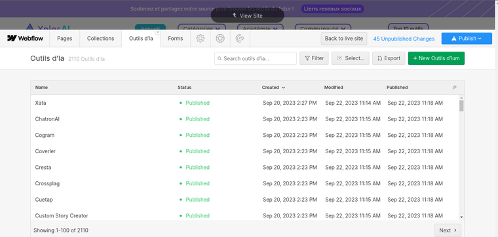Focus the Search outils d'ia field
Image resolution: width=498 pixels, height=237 pixels.
tap(256, 58)
